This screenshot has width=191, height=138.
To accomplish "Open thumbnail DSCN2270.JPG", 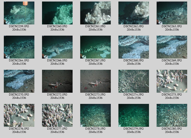I will click(19, 81).
